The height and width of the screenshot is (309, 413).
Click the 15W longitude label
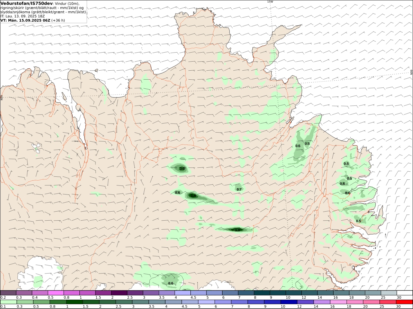(270, 2)
